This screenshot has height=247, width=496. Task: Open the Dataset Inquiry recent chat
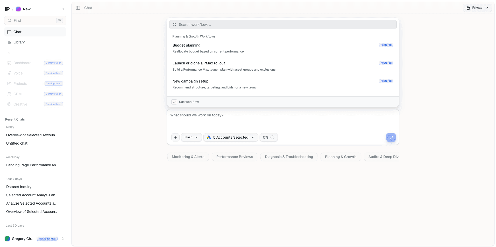click(19, 187)
